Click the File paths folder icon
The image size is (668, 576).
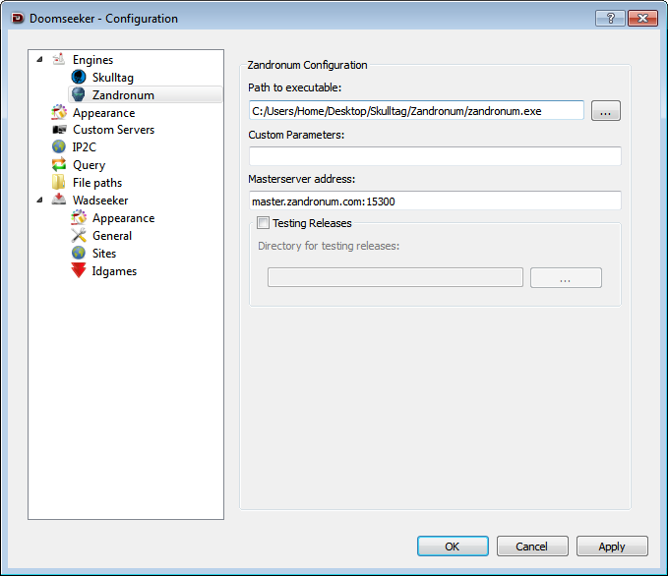pyautogui.click(x=59, y=182)
